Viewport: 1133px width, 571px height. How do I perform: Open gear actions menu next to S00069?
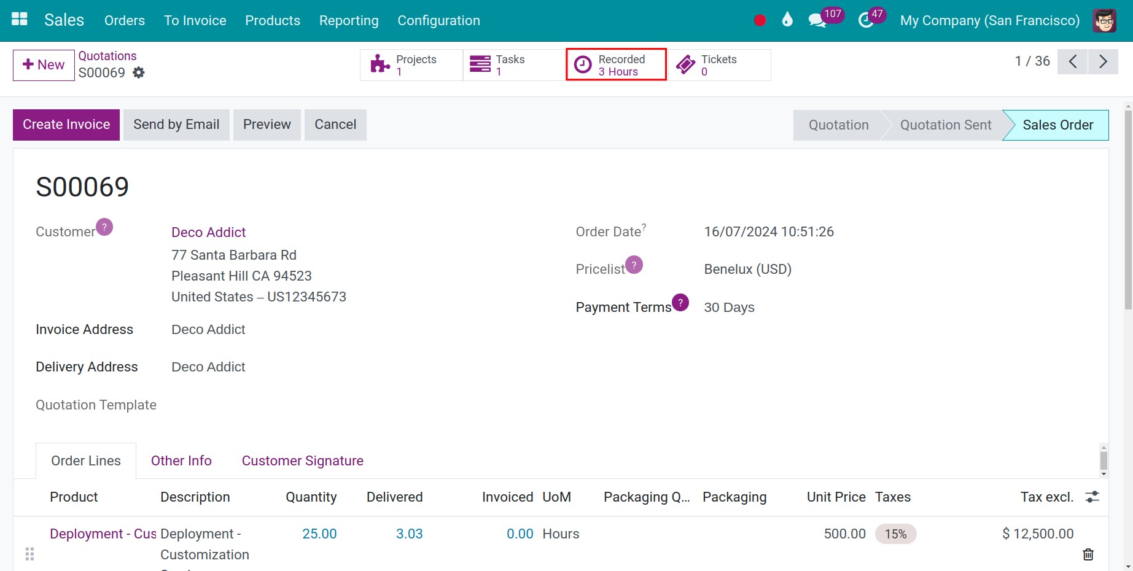pos(139,72)
